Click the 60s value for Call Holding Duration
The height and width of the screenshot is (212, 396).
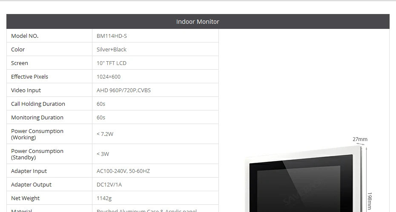click(101, 104)
